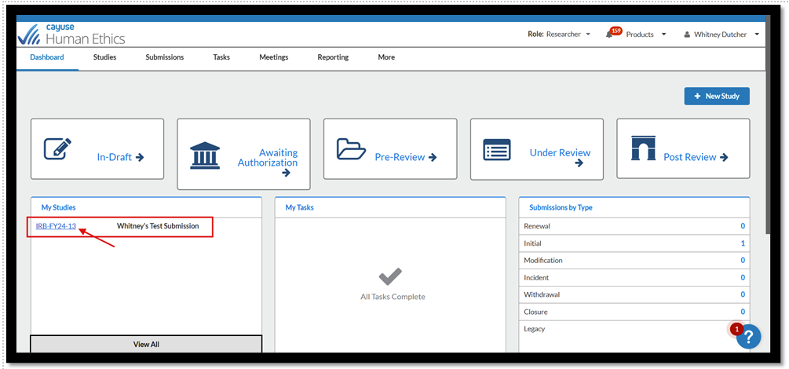Click the Cayuse Human Ethics logo

pyautogui.click(x=71, y=35)
